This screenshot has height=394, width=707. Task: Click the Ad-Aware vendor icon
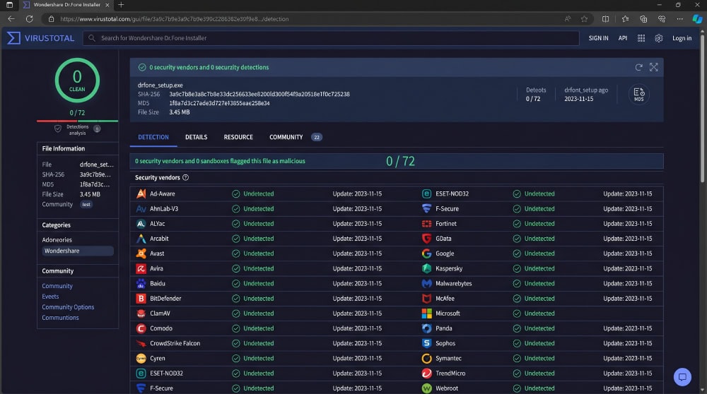click(x=141, y=193)
